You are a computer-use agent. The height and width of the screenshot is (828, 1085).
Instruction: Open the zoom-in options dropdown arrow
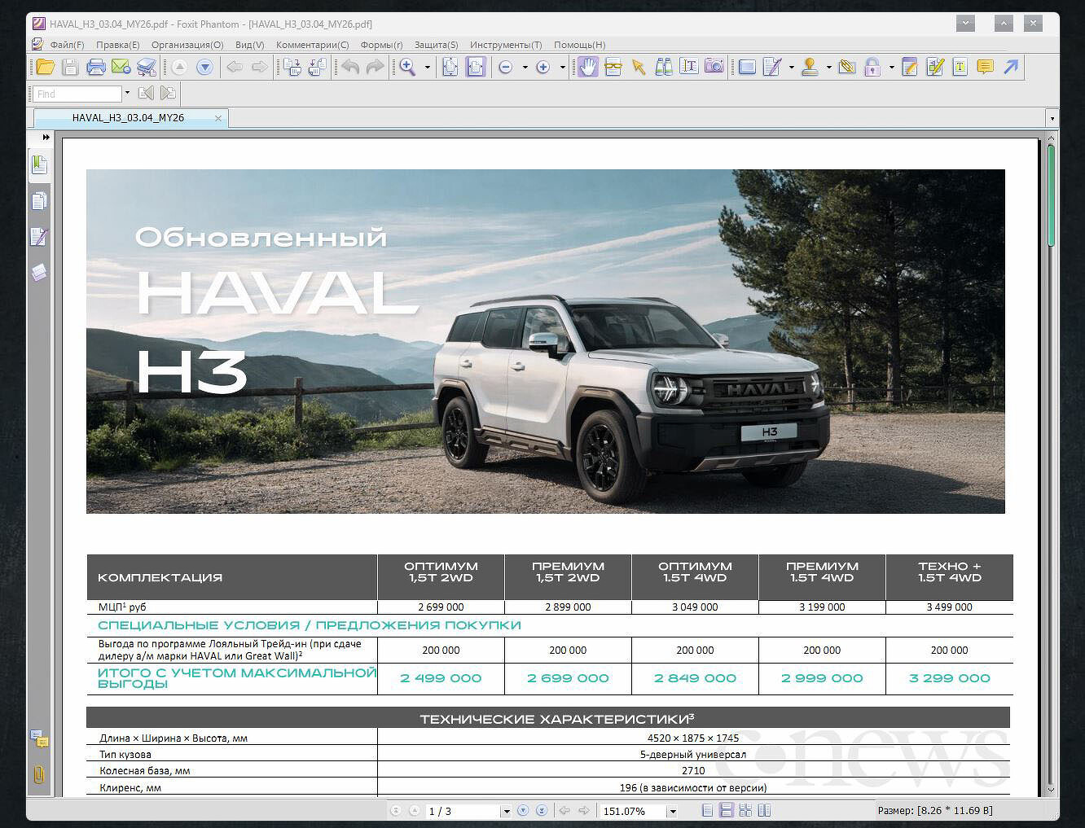coord(562,68)
